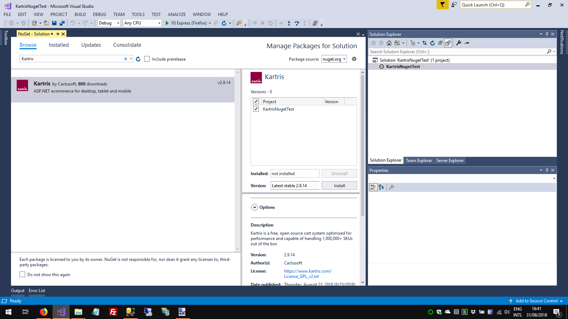The width and height of the screenshot is (568, 319).
Task: Open the Kartris GPL license link
Action: pos(308,274)
